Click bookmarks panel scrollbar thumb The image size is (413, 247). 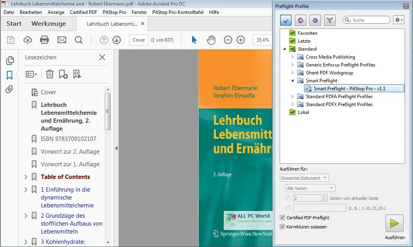[108, 111]
